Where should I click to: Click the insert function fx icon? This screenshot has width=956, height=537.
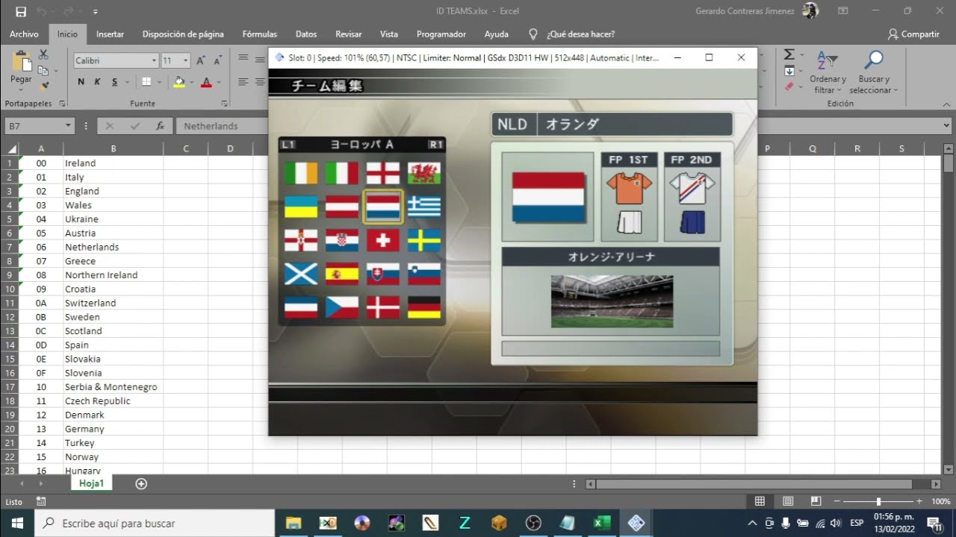[x=160, y=126]
